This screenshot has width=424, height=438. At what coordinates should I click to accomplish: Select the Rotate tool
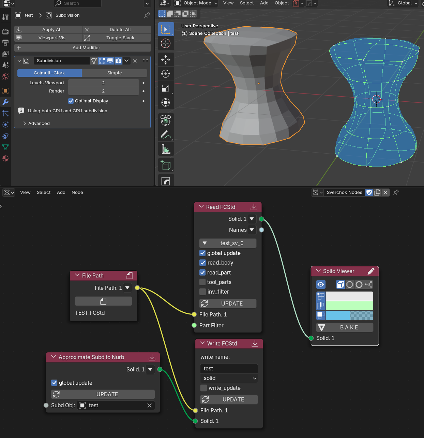[166, 74]
